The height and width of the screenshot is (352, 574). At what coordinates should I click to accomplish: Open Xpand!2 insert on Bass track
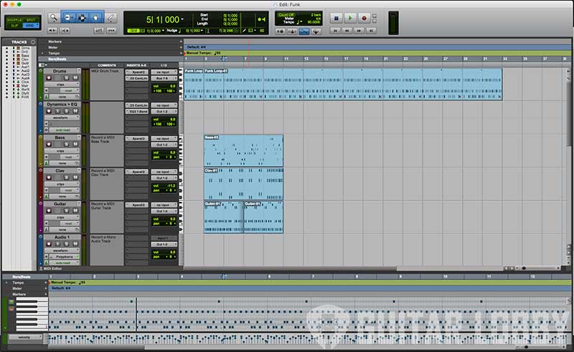(x=137, y=139)
